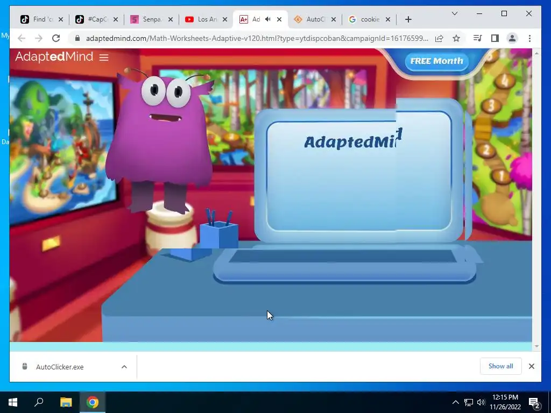Close the Google cookie tab
Image resolution: width=551 pixels, height=413 pixels.
pyautogui.click(x=388, y=19)
